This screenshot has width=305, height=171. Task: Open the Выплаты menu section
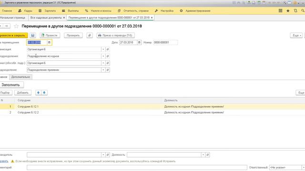coord(70,11)
